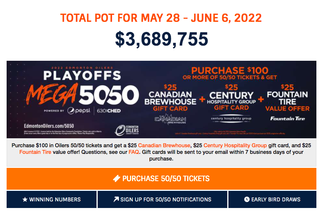Click the Century Hospitality Group banner logo

tap(231, 119)
